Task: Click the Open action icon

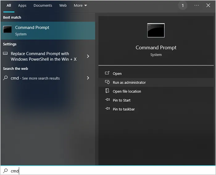Action: tap(107, 73)
